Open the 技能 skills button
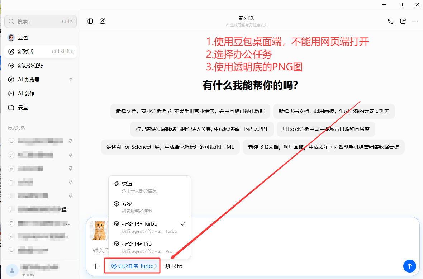 click(x=174, y=266)
